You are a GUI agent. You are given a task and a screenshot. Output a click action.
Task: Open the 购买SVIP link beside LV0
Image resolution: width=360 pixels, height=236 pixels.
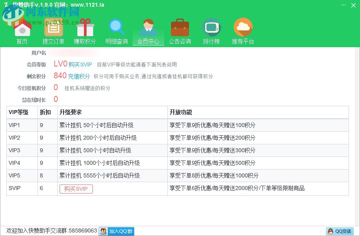point(80,64)
